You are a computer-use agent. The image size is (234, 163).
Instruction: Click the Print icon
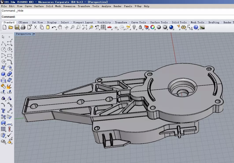point(23,27)
